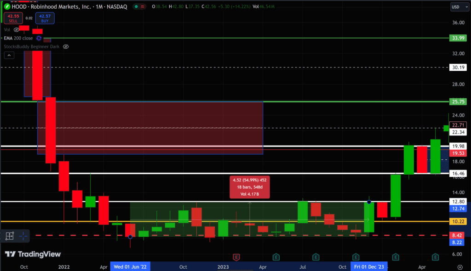The height and width of the screenshot is (271, 471).
Task: Click the green market status dot
Action: (x=136, y=6)
